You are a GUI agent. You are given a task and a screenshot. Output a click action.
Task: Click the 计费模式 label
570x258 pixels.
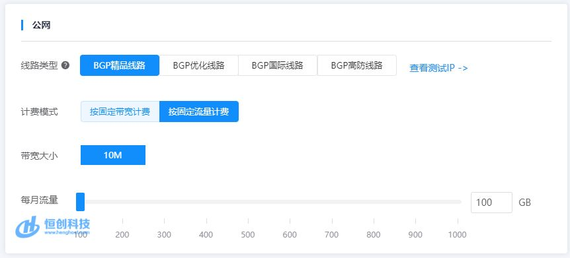click(39, 112)
